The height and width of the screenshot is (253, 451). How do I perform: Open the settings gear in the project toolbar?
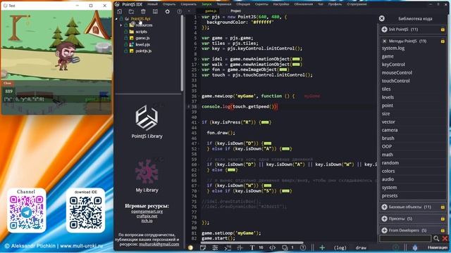pyautogui.click(x=168, y=11)
